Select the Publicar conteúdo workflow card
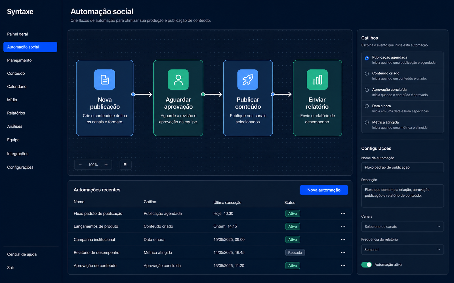 pyautogui.click(x=248, y=98)
